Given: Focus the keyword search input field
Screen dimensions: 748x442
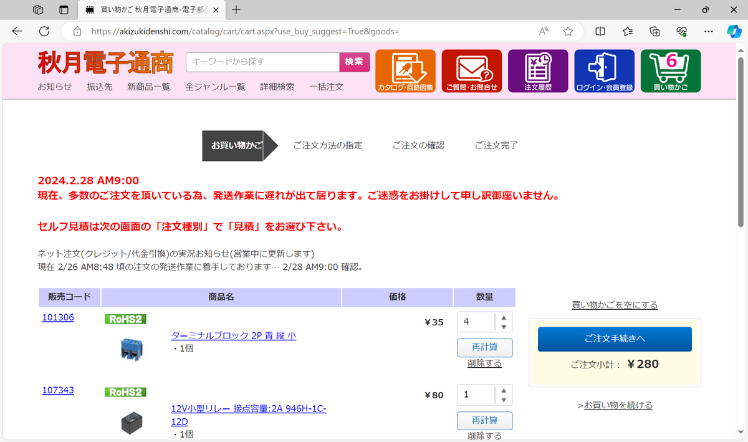Looking at the screenshot, I should 262,62.
